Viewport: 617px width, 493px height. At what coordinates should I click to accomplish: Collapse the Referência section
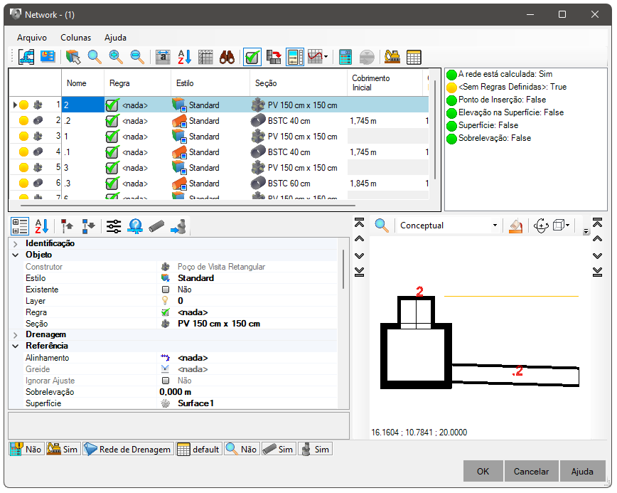pyautogui.click(x=16, y=346)
